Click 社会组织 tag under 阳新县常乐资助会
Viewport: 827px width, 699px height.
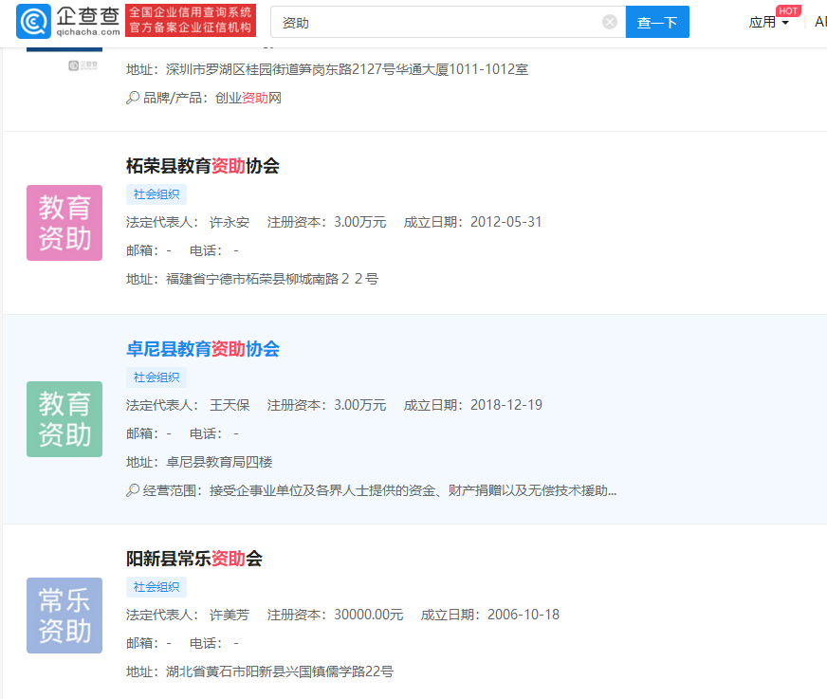point(156,587)
